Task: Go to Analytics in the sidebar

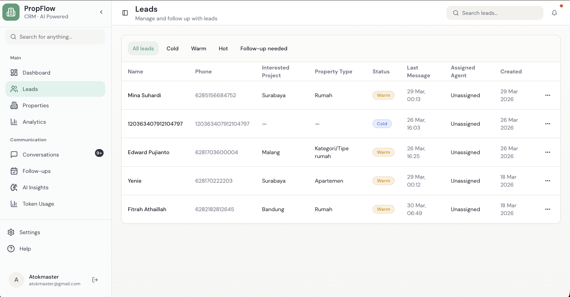Action: click(55, 122)
